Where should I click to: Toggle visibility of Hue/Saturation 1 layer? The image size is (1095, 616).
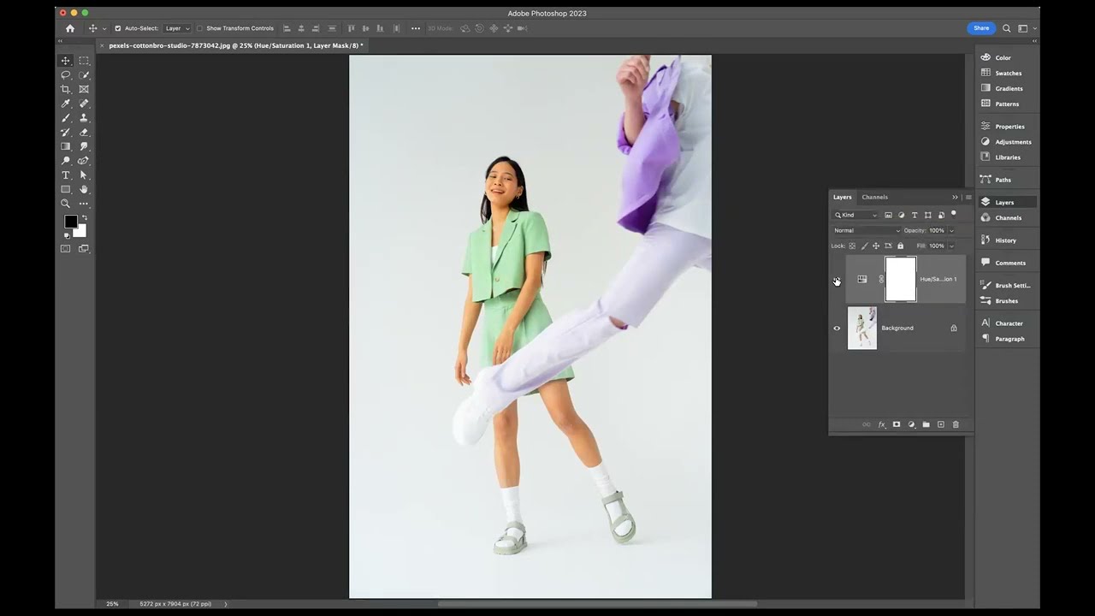[837, 280]
